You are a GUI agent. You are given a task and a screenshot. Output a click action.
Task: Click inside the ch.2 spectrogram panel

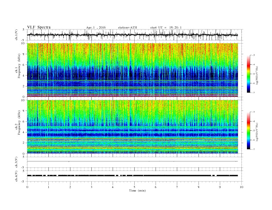coord(132,127)
